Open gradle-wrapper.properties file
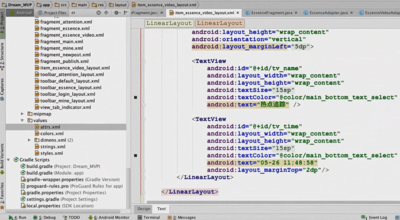Viewport: 400px width, 220px height. (x=70, y=180)
